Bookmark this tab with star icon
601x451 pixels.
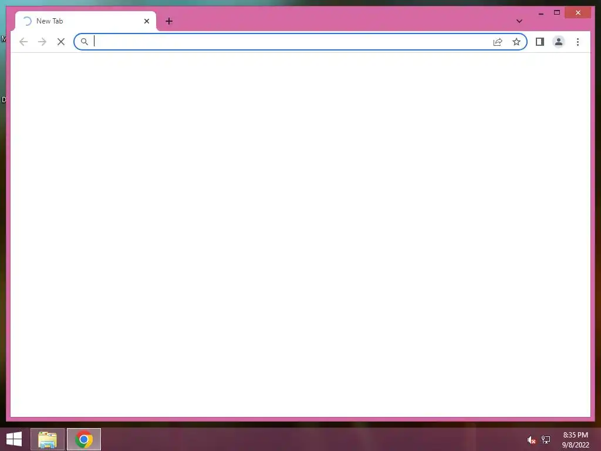(x=516, y=42)
